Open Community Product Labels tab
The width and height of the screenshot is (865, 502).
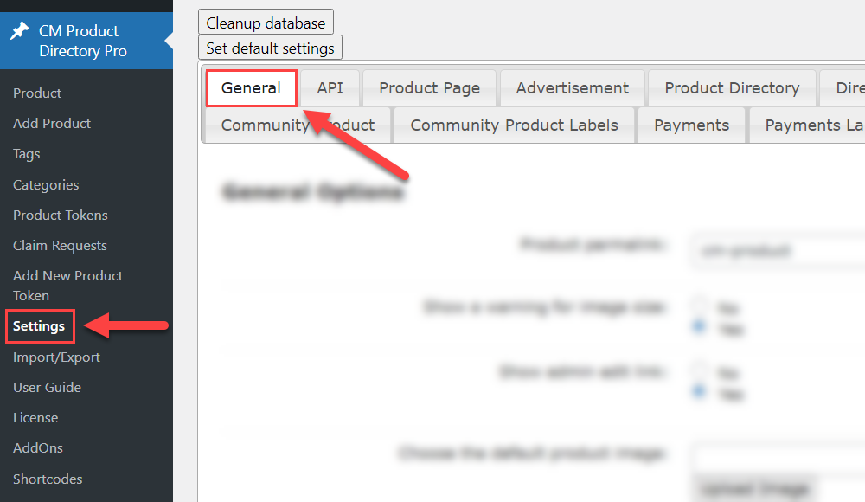tap(514, 125)
